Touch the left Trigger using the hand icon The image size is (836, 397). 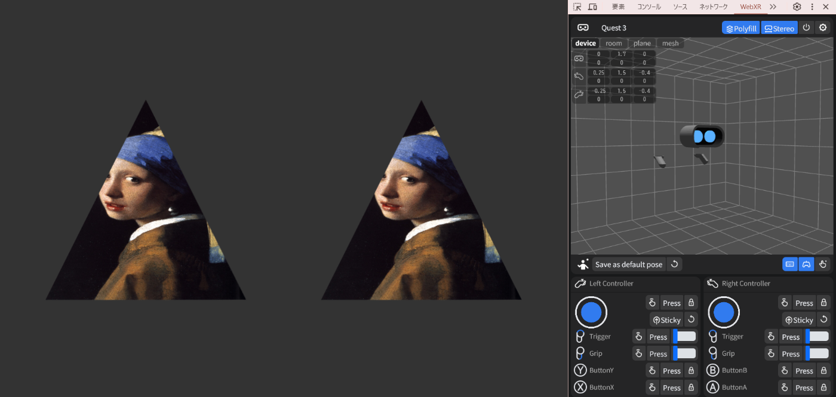coord(639,336)
